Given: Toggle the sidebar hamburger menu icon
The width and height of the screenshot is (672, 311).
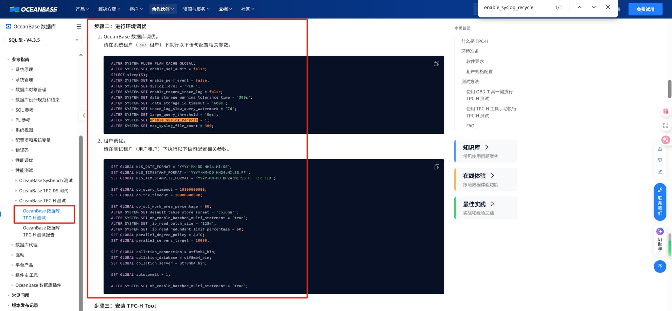Looking at the screenshot, I should [79, 27].
